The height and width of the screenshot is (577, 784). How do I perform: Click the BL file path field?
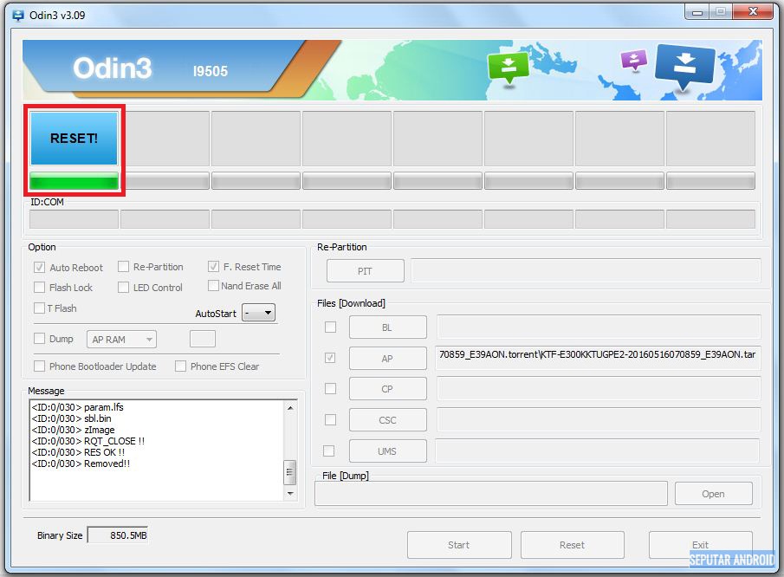coord(599,327)
